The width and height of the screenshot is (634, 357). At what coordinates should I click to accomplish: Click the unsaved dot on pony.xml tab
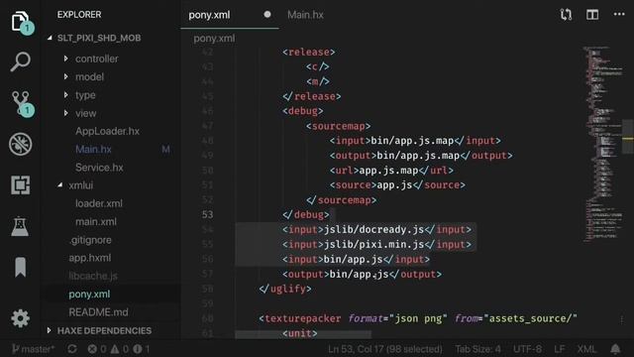[x=267, y=15]
